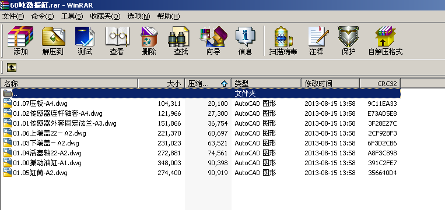The width and height of the screenshot is (445, 210).
Task: Click file icon of 01.00振动油缸-A1.dwg
Action: 8,163
